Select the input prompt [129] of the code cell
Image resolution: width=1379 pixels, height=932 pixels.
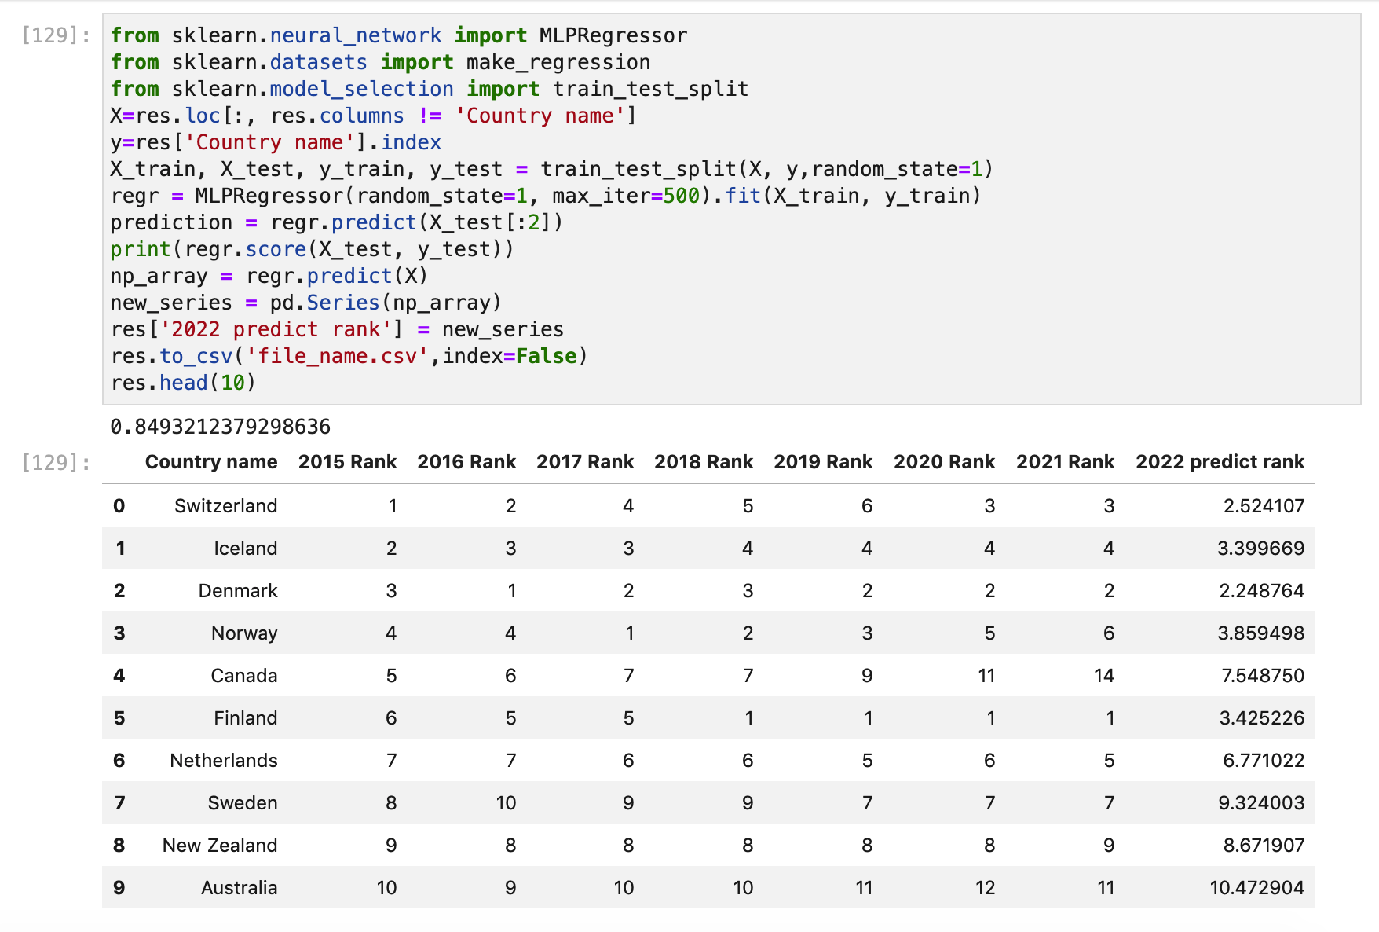click(56, 35)
